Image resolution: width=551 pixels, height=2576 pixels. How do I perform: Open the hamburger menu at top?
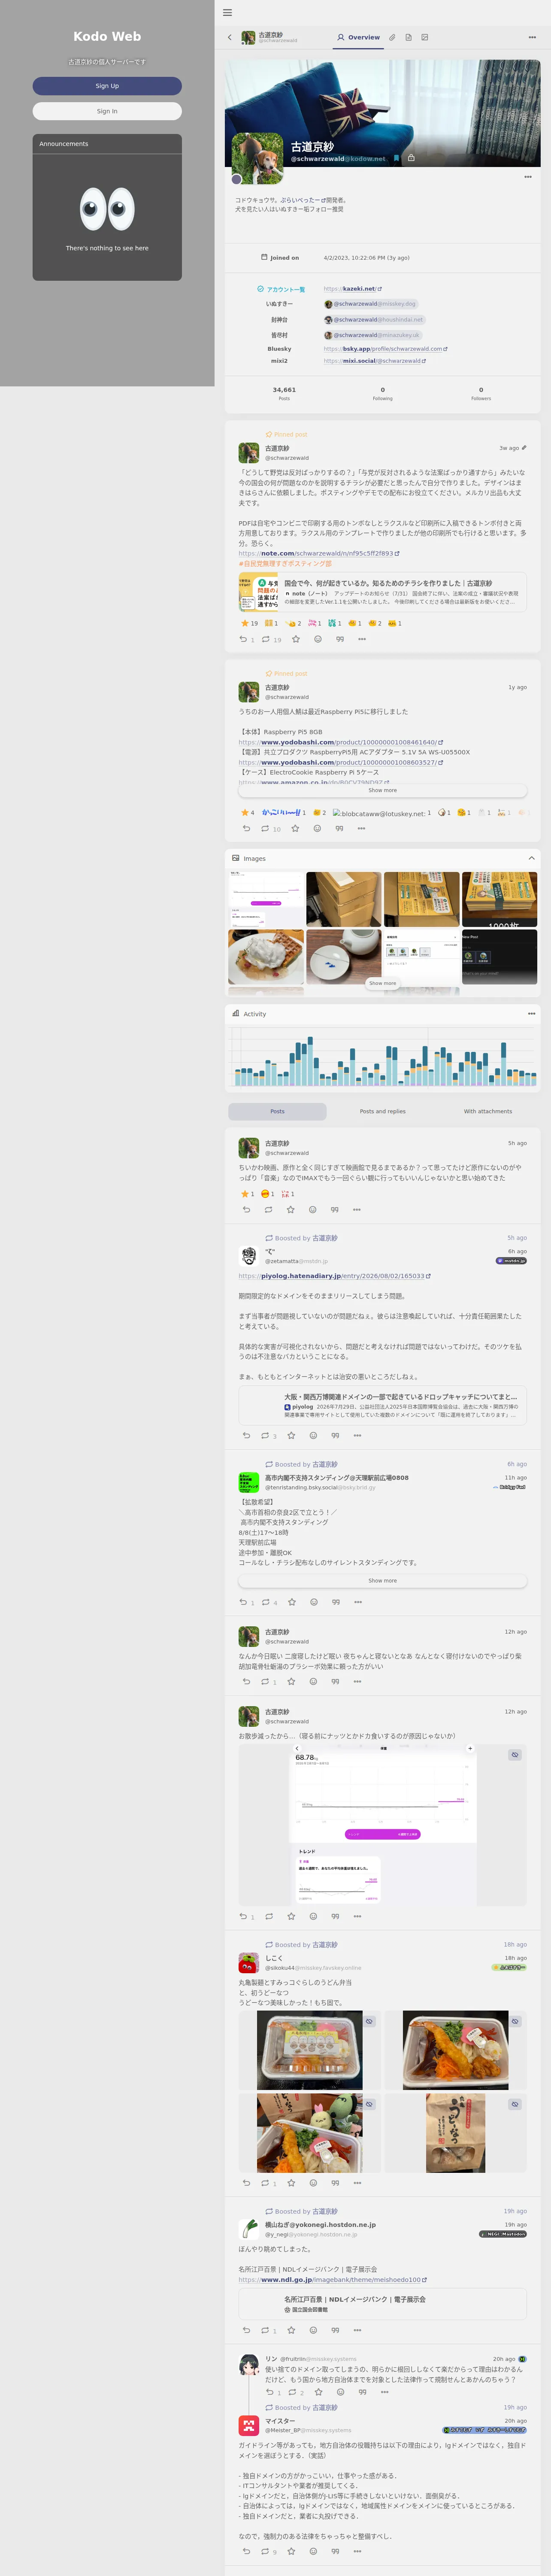point(227,13)
